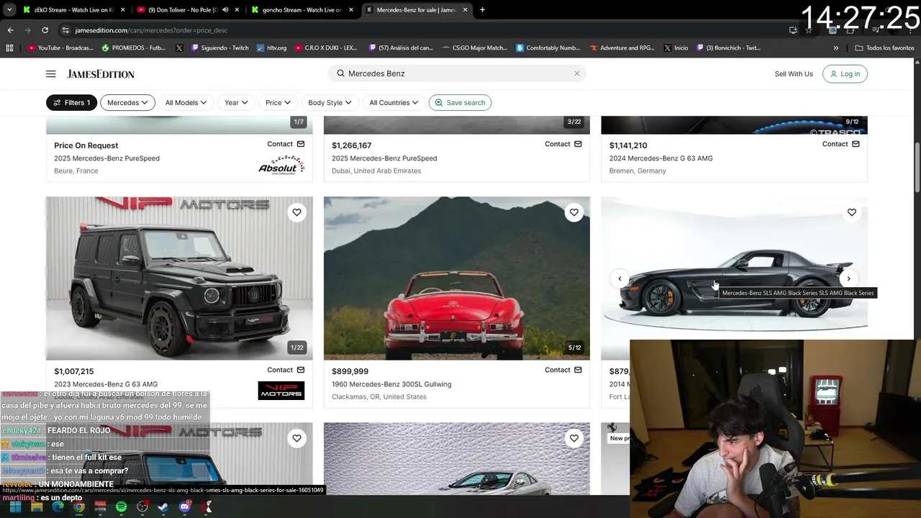921x518 pixels.
Task: Open the tab search dropdown arrow
Action: (9, 10)
